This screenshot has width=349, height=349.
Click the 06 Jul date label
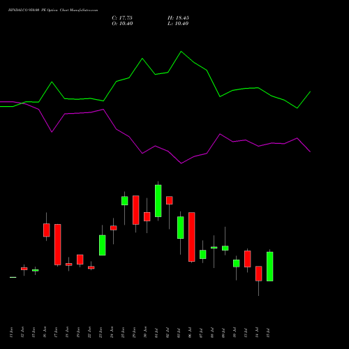click(x=191, y=333)
